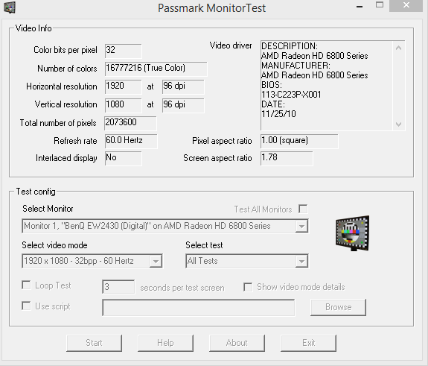This screenshot has height=366, width=428.
Task: Enable Show video mode details checkbox
Action: coord(248,287)
